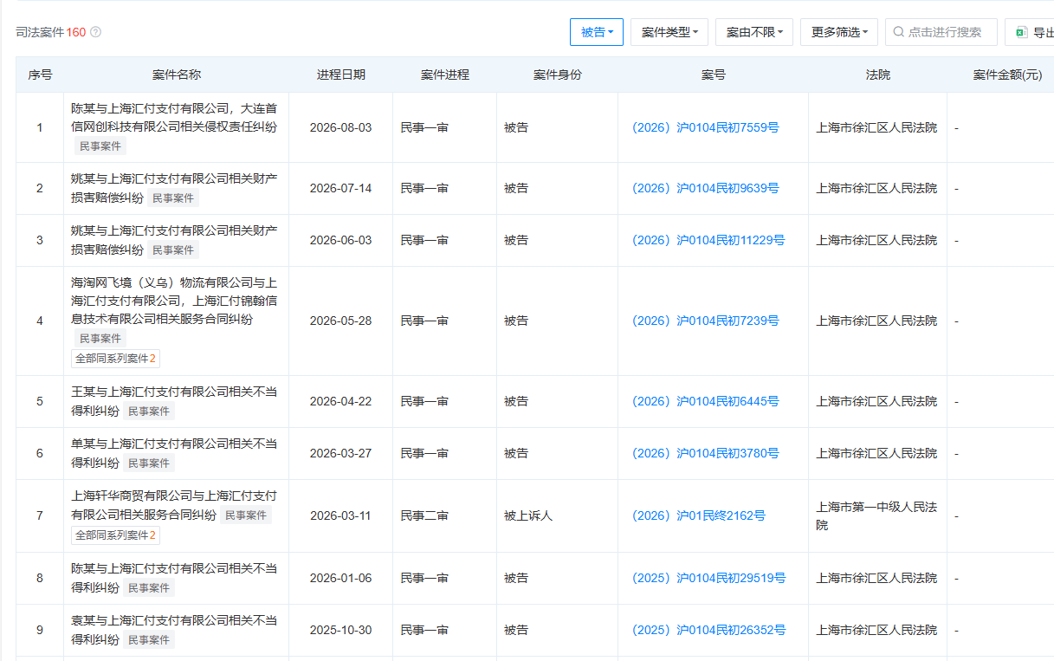This screenshot has height=661, width=1054.
Task: Click the 案件进程 column header
Action: (x=444, y=75)
